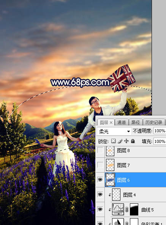Hide the 图层 6 layer

point(100,180)
